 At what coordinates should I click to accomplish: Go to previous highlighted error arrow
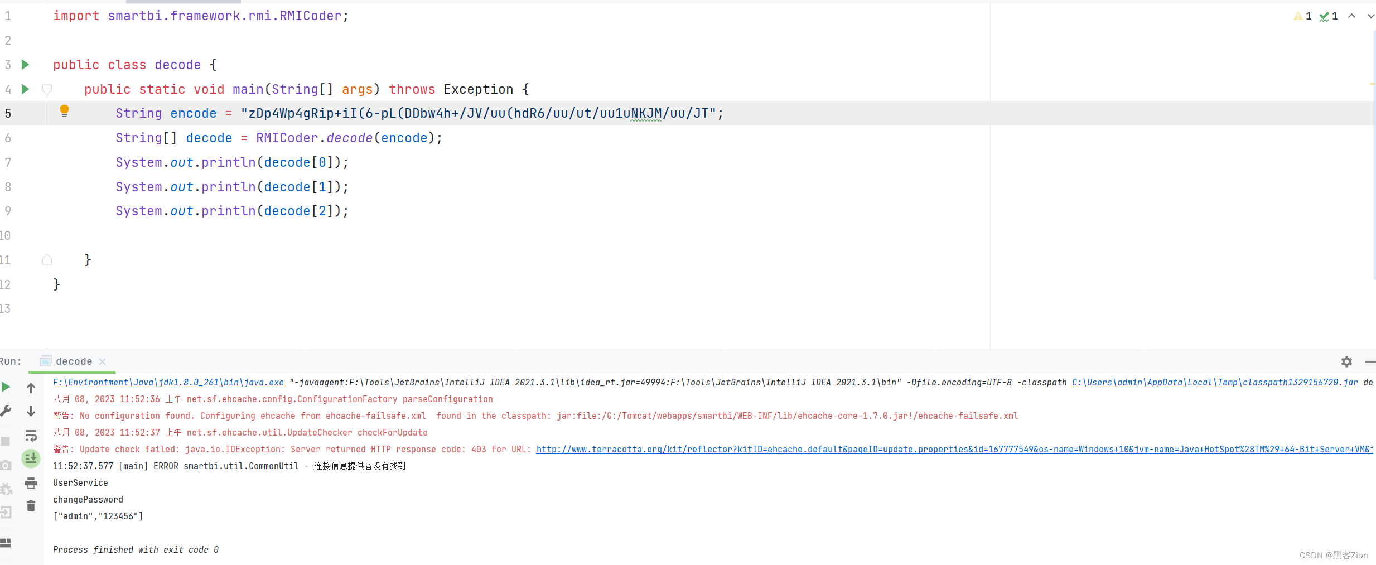(x=1351, y=16)
